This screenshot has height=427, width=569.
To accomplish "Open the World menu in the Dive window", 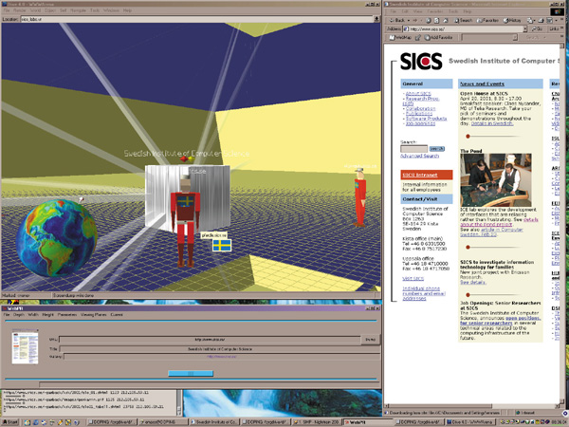I will [35, 10].
